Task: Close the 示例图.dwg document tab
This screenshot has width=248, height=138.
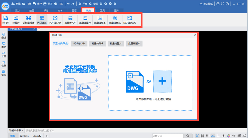Action: pos(34,29)
